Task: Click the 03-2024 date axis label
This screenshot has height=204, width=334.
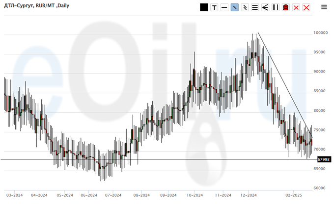Action: (x=15, y=195)
